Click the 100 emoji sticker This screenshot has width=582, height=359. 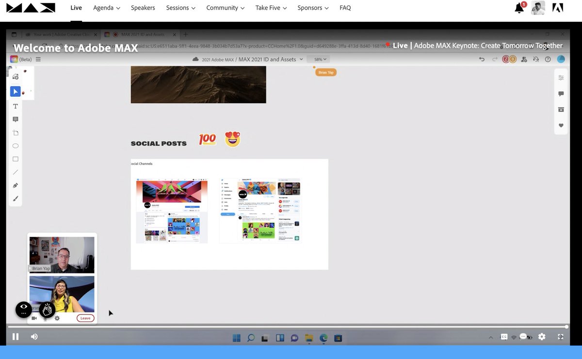tap(208, 139)
